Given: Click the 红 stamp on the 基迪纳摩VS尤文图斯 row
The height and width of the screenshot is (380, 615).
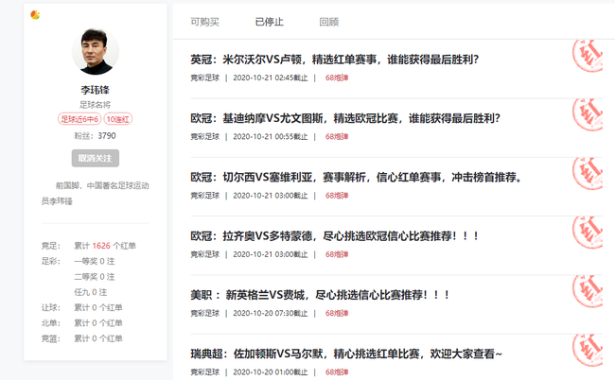Looking at the screenshot, I should pos(588,114).
